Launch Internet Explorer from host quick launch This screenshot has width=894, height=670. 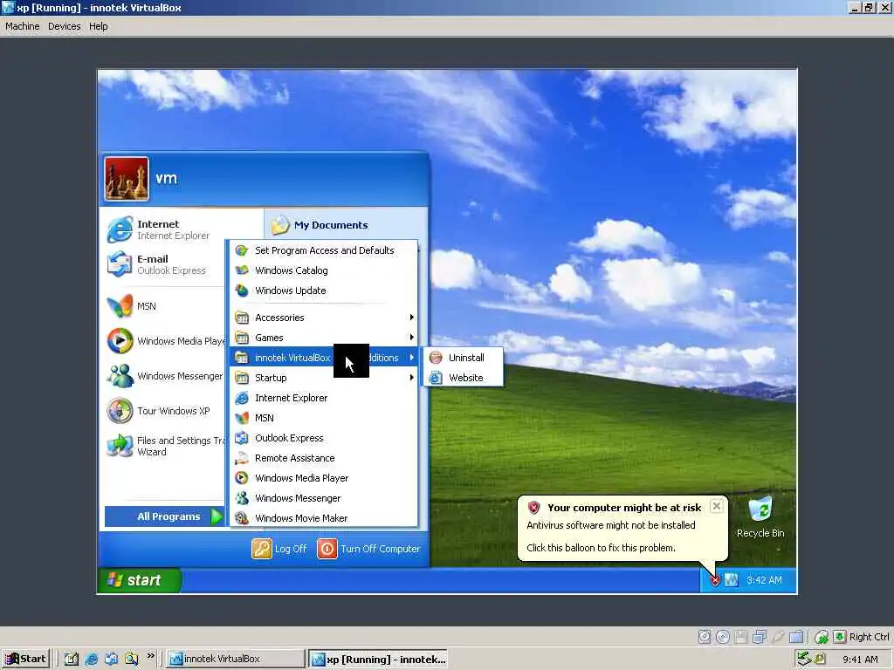[x=91, y=660]
